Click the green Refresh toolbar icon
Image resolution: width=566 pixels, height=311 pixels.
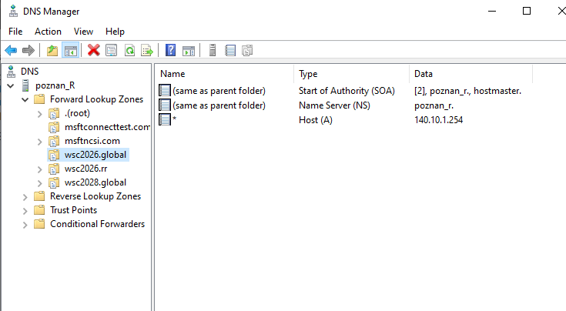click(129, 51)
